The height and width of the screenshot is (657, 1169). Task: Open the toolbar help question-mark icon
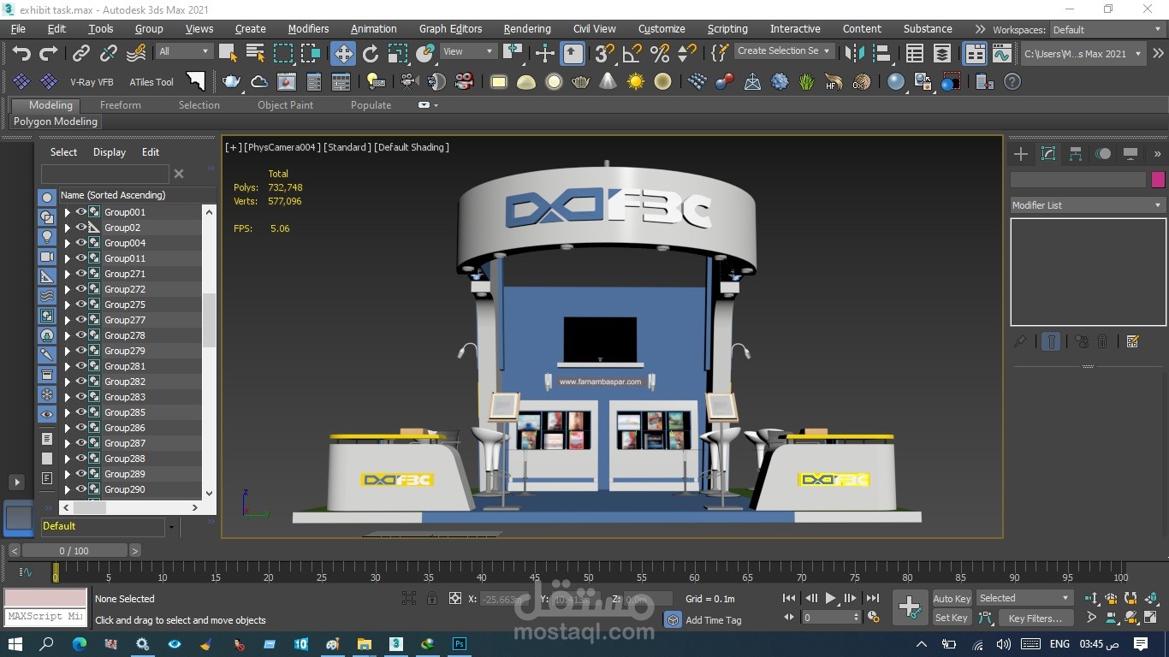pyautogui.click(x=1012, y=82)
